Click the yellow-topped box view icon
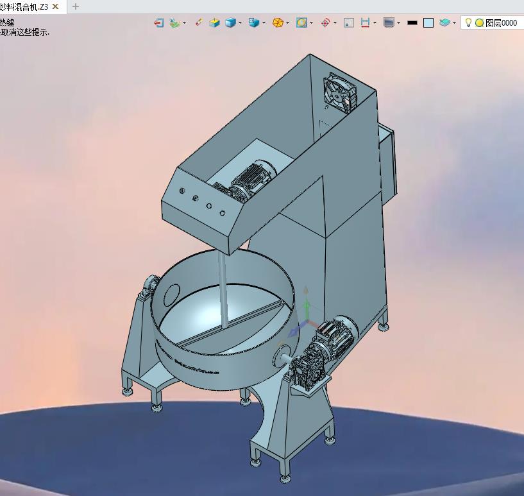The image size is (524, 496). (x=215, y=22)
